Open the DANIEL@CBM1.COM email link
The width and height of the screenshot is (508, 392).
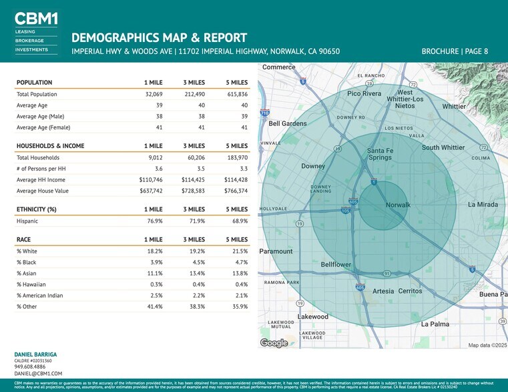[38, 374]
